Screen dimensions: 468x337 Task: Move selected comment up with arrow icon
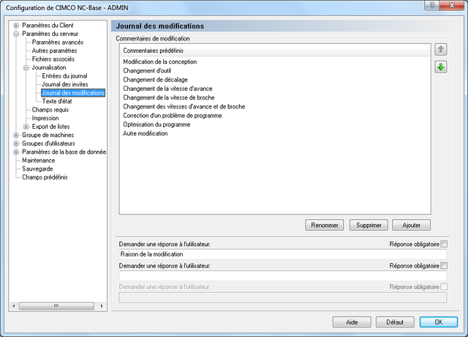tap(440, 50)
